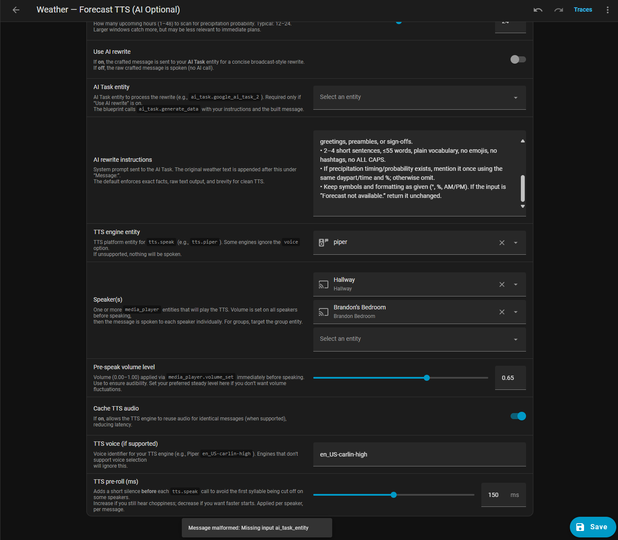Image resolution: width=618 pixels, height=540 pixels.
Task: Click the undo icon in header
Action: coord(538,10)
